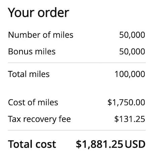The image size is (151, 155).
Task: Click the $1,881.25 total amount
Action: coord(99,144)
